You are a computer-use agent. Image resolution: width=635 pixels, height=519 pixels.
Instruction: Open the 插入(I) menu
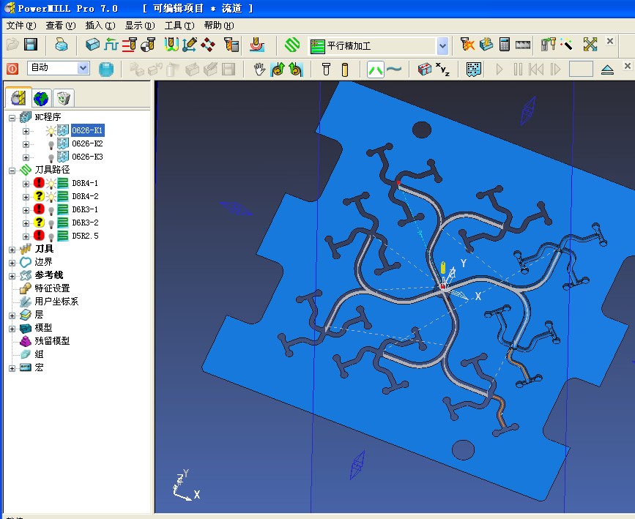100,26
